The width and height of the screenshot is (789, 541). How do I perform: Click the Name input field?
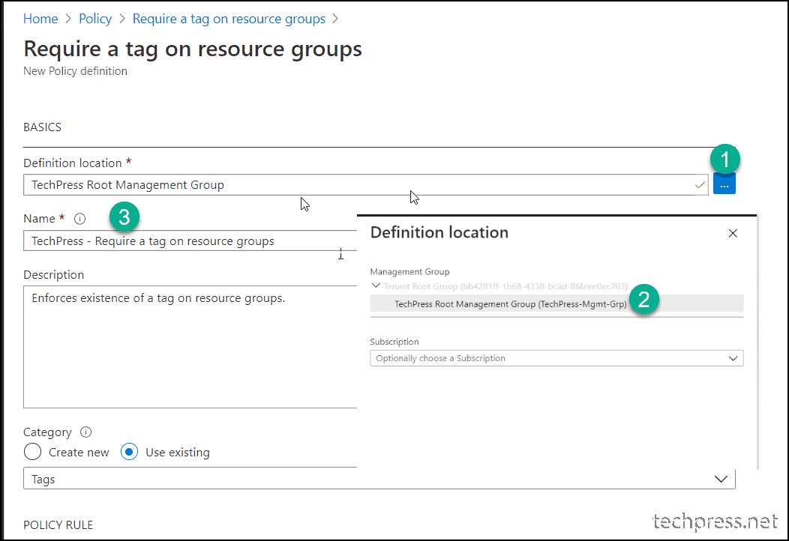(x=190, y=241)
